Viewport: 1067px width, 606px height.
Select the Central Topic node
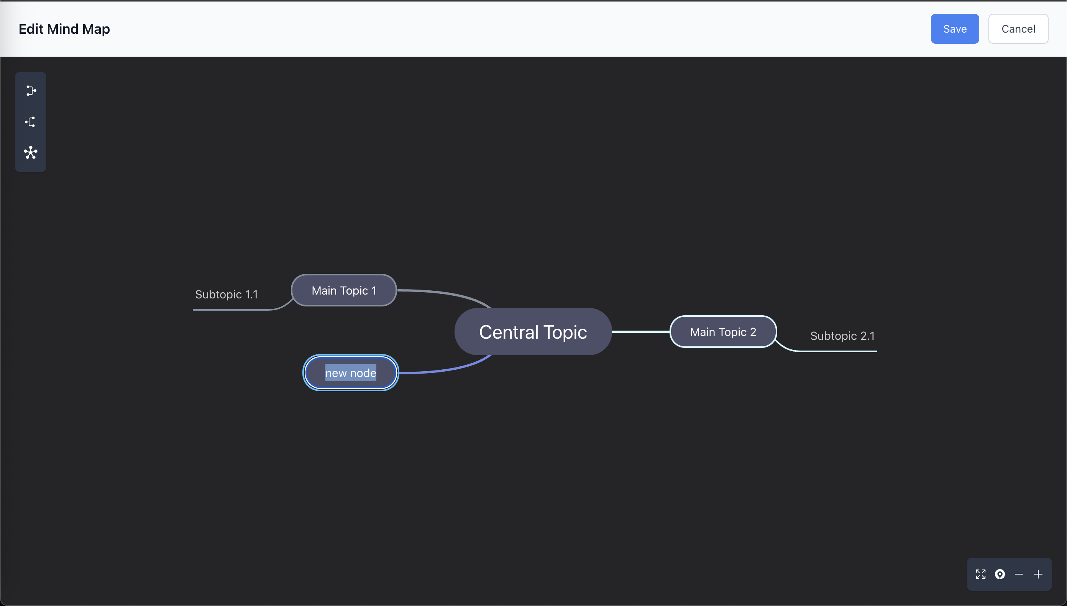click(x=533, y=332)
